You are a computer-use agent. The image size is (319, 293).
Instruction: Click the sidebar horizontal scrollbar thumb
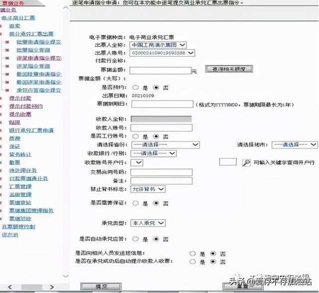coord(32,287)
